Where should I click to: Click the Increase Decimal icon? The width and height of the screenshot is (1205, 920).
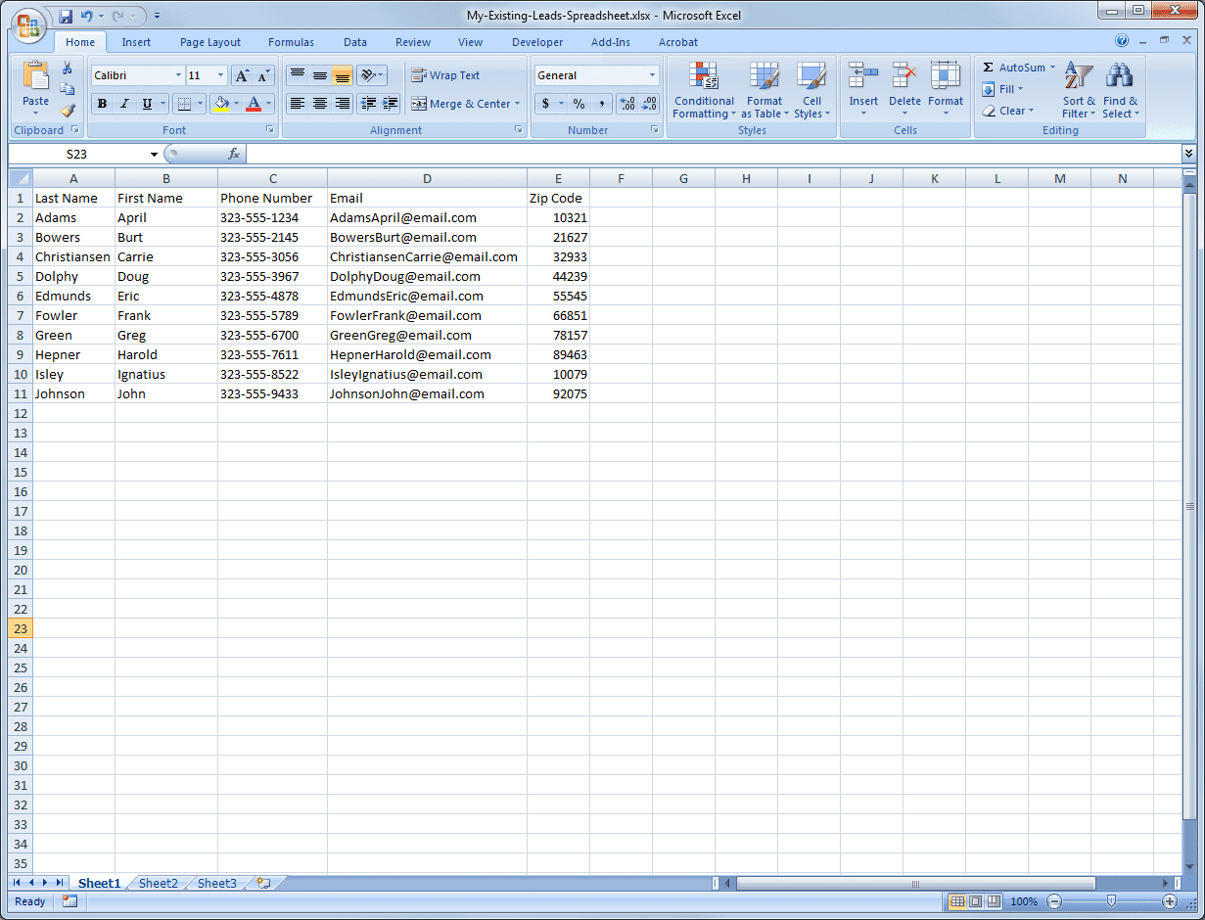[x=627, y=104]
